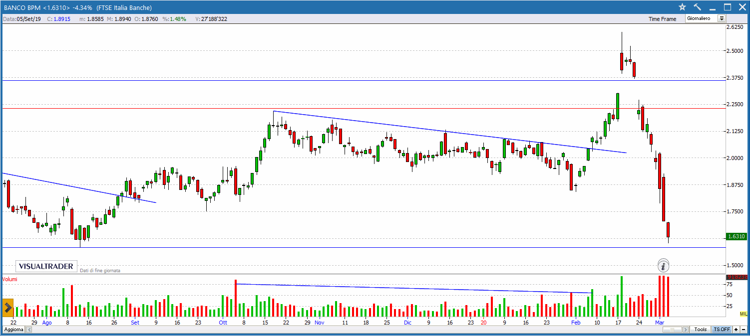Open the hammer settings tool in the title bar

[698, 7]
